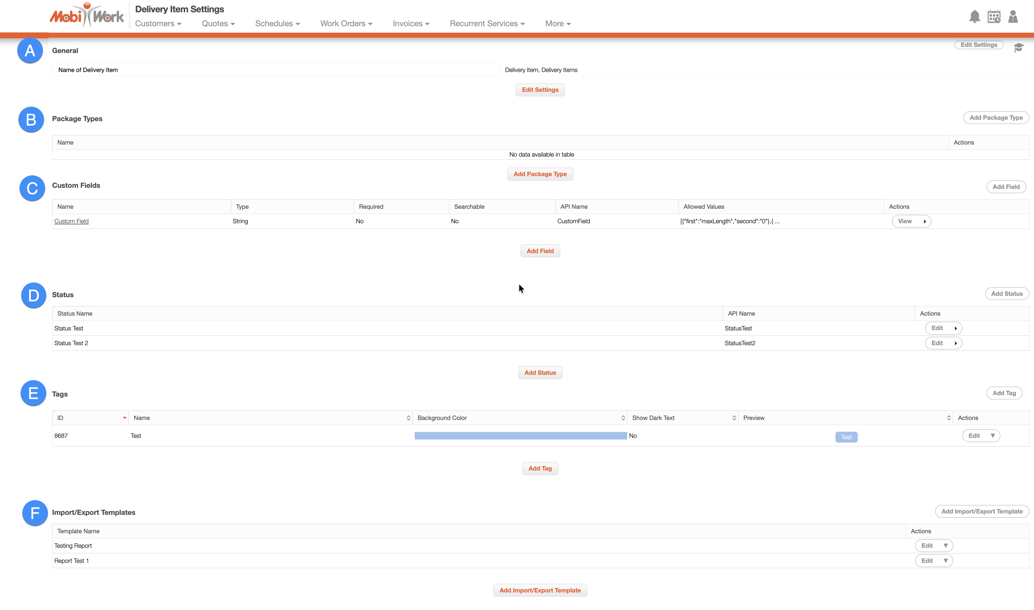The image size is (1034, 610).
Task: Open the Recurrent Services menu
Action: pos(487,23)
